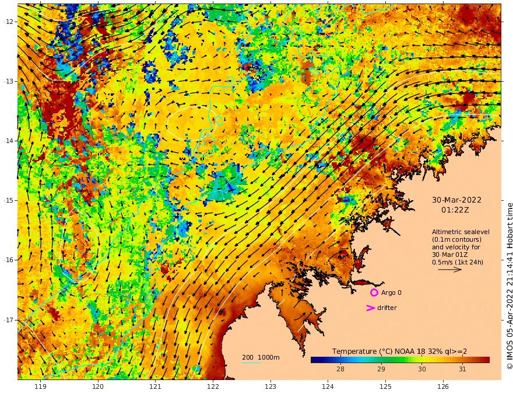Screen dimensions: 513x397
Task: Click the longitude label '124'
Action: pos(328,386)
